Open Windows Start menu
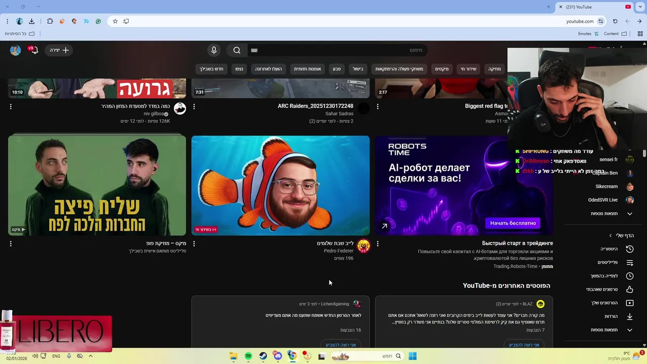This screenshot has width=647, height=364. click(x=412, y=356)
